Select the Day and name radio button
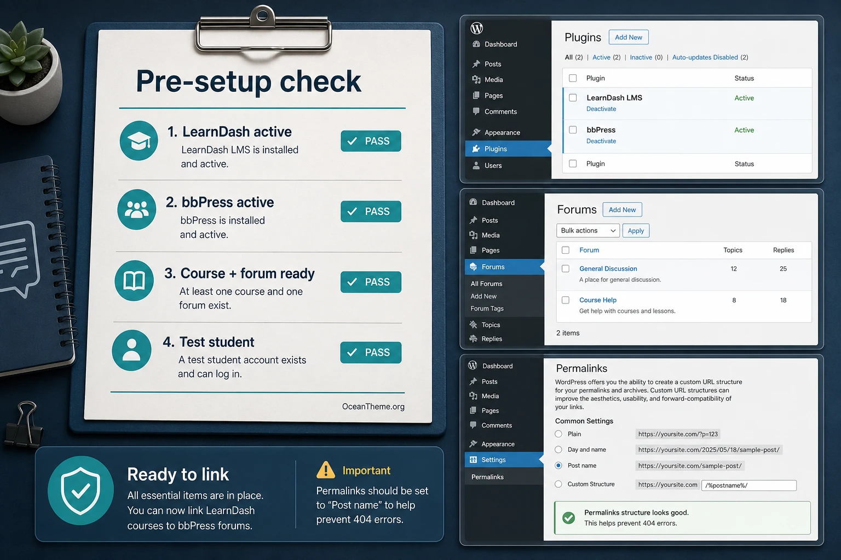 pos(558,450)
